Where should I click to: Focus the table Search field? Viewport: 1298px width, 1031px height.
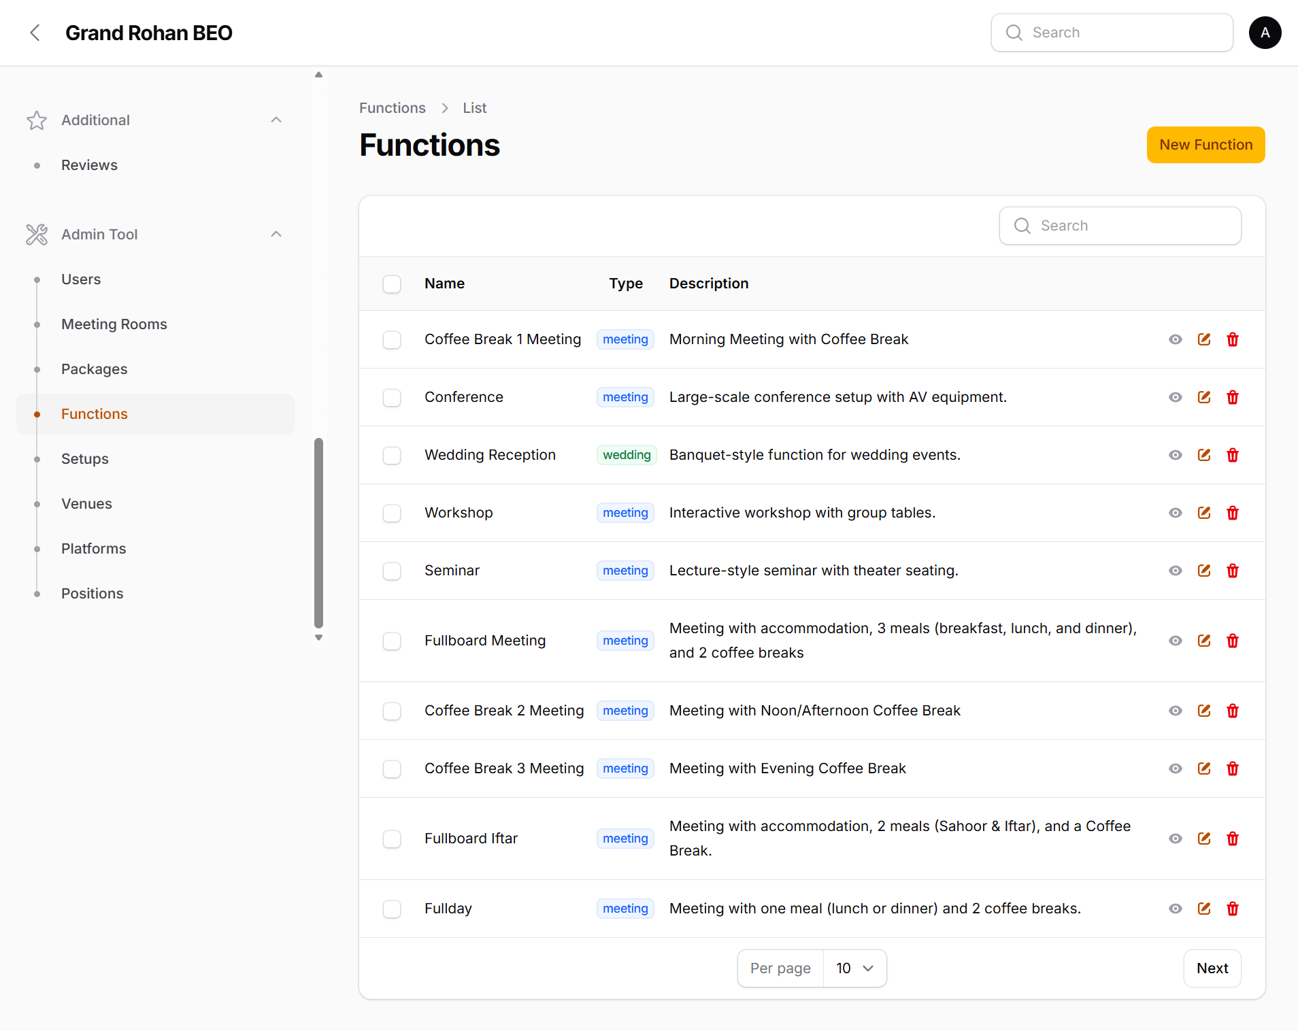(1120, 226)
